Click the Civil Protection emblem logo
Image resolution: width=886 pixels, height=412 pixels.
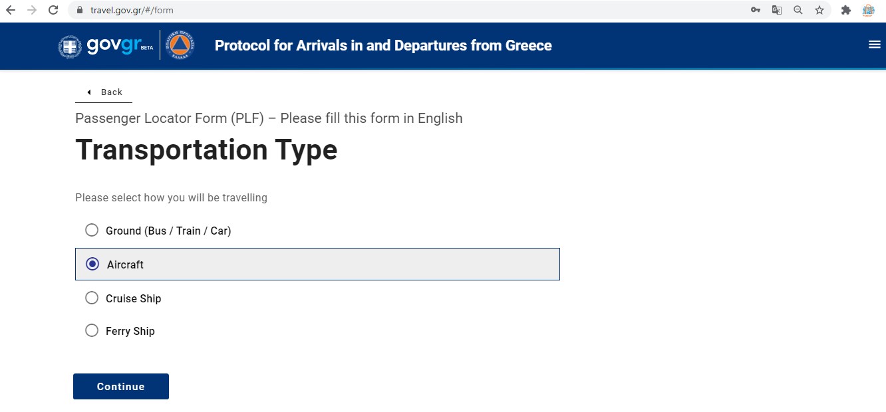(179, 45)
